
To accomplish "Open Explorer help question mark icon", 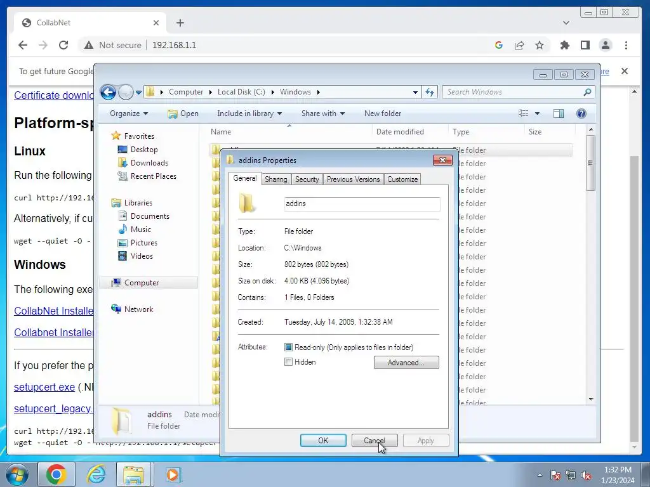I will coord(581,114).
